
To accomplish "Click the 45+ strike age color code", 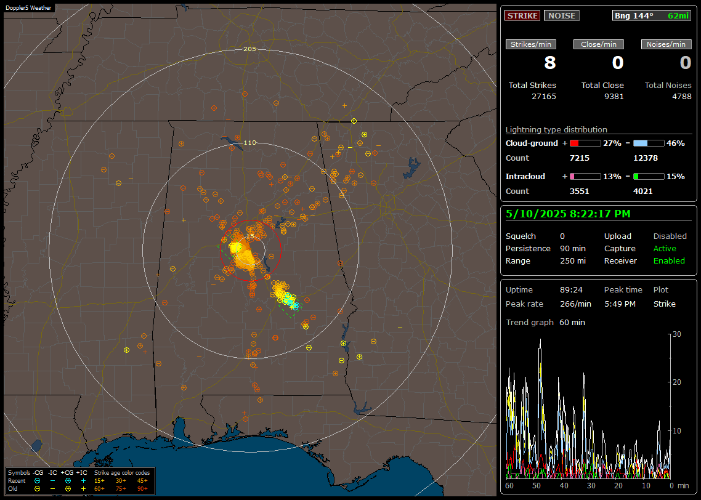I will point(142,481).
